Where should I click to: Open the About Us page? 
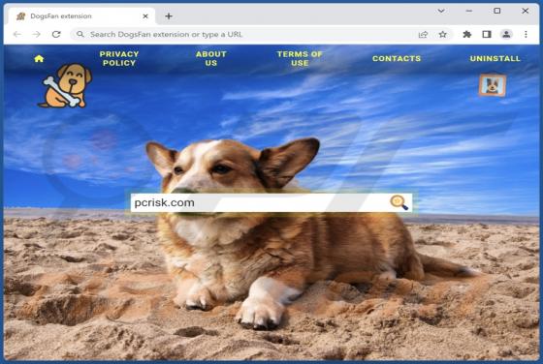[x=211, y=59]
